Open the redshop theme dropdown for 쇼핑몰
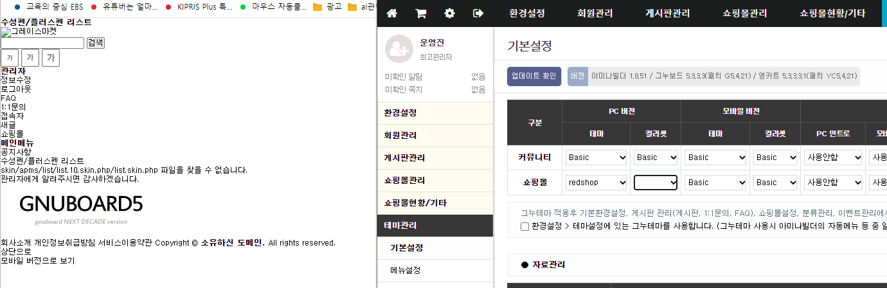The width and height of the screenshot is (887, 288). (x=596, y=183)
